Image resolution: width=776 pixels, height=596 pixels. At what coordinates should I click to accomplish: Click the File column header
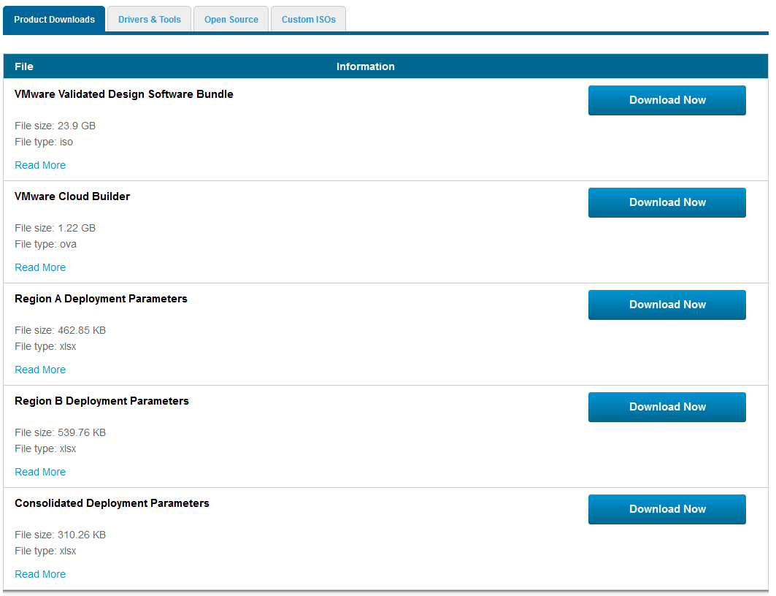[24, 66]
